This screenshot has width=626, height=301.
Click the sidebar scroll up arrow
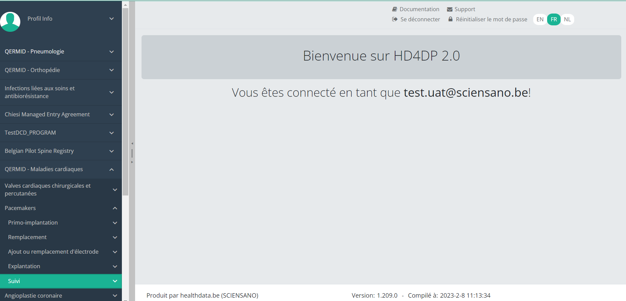point(125,5)
